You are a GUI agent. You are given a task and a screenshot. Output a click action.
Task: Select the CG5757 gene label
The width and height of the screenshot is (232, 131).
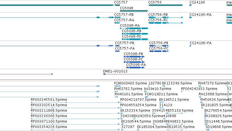pos(121,2)
